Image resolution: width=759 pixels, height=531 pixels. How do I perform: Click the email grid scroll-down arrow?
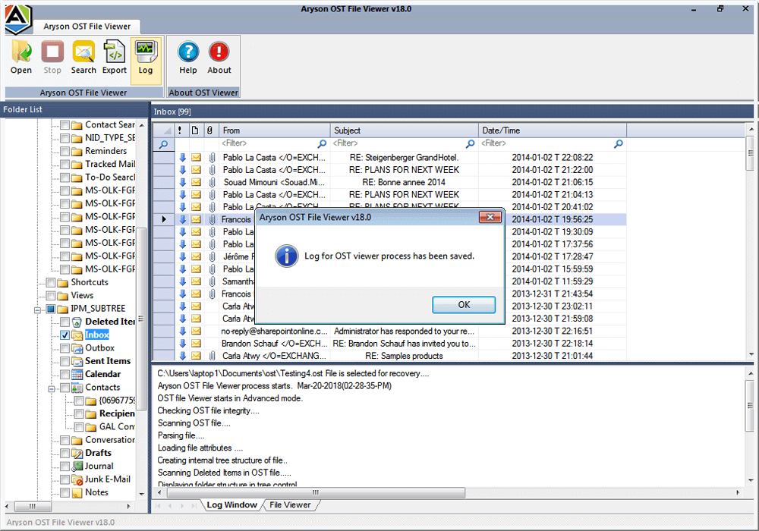pyautogui.click(x=751, y=354)
